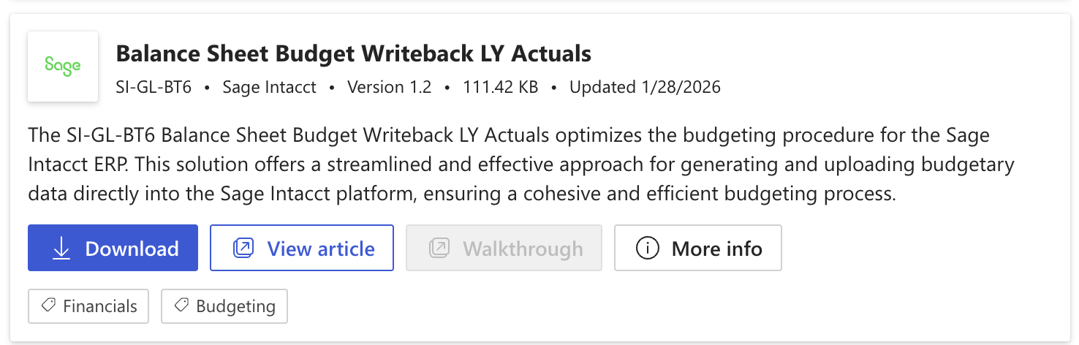Click the Updated 1/28/2026 date
This screenshot has width=1079, height=345.
[x=645, y=88]
